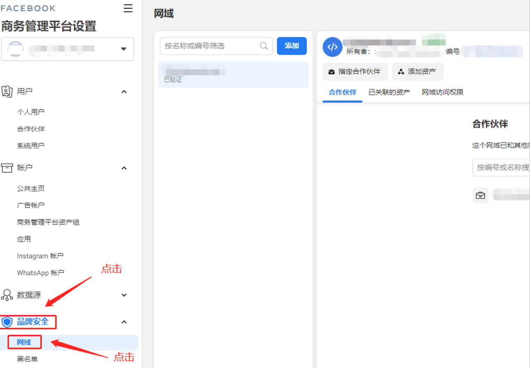Open the hamburger menu at top left
Screen dimensions: 530x368
128,7
